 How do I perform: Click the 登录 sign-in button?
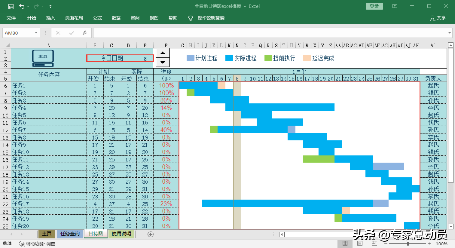coord(374,6)
